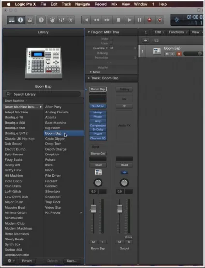Open the Quantize value dropdown
The height and width of the screenshot is (268, 205).
(123, 48)
